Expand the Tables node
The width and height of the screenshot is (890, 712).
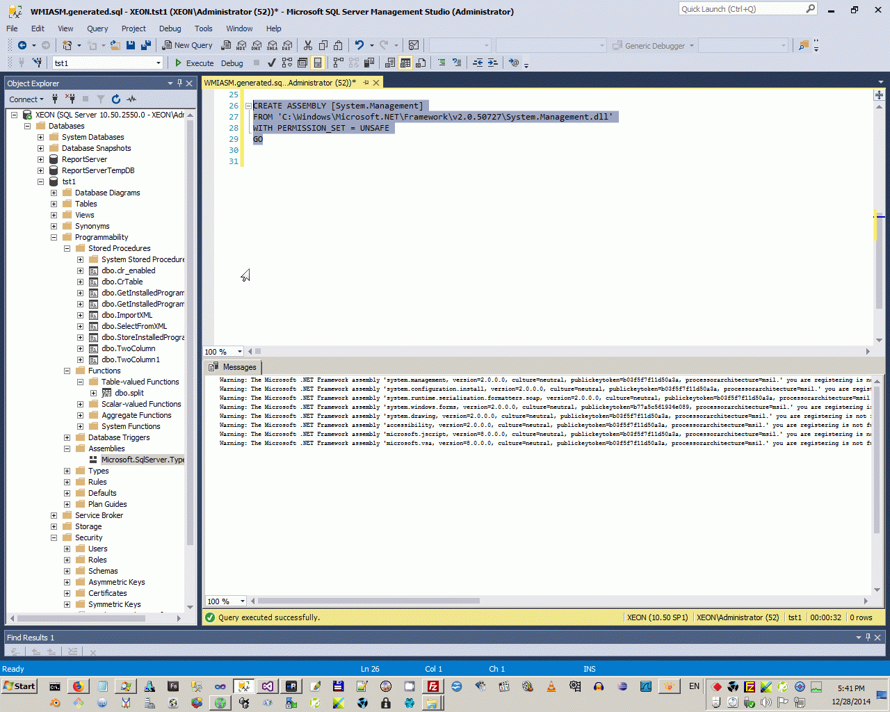click(x=54, y=204)
